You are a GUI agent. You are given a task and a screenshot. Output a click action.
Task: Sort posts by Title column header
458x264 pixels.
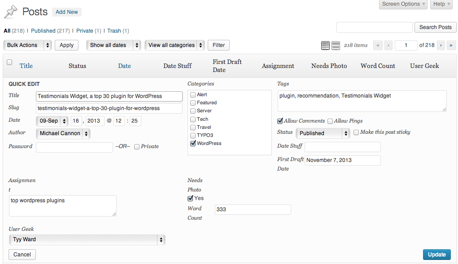pyautogui.click(x=26, y=66)
